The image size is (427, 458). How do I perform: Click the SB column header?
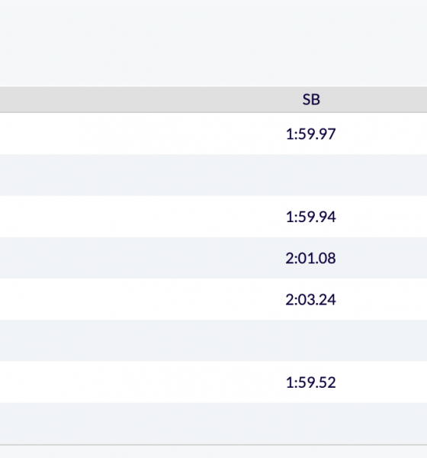point(311,99)
